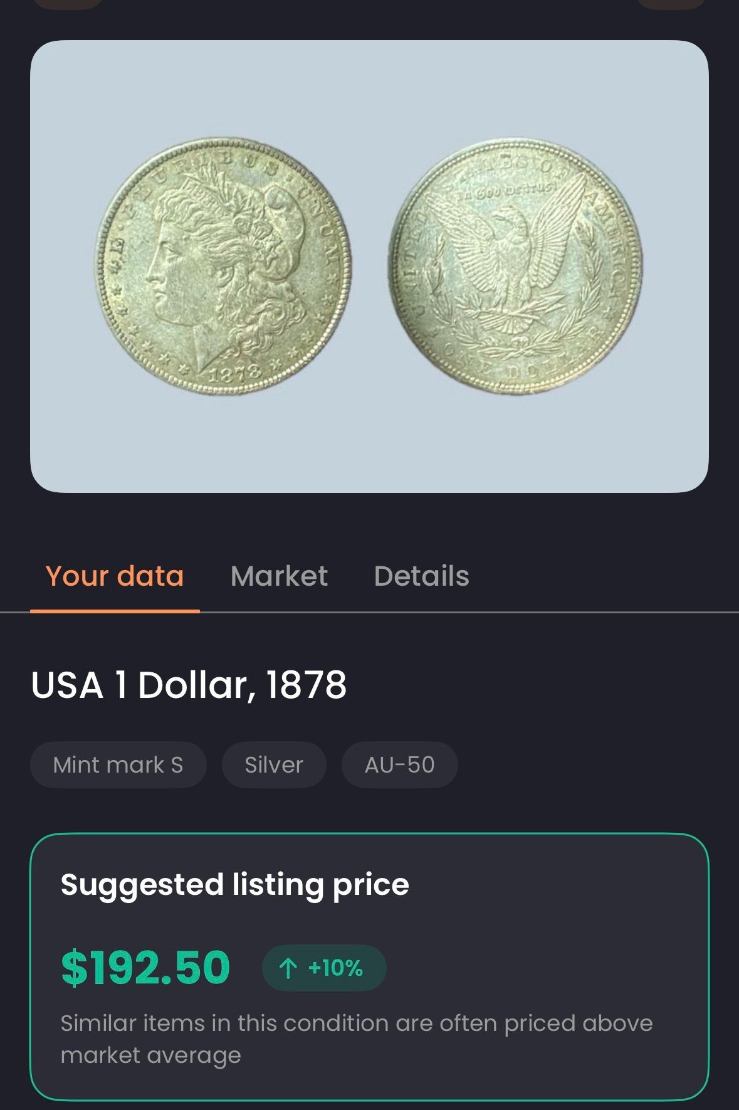Select the AU-50 grade chip

[400, 765]
